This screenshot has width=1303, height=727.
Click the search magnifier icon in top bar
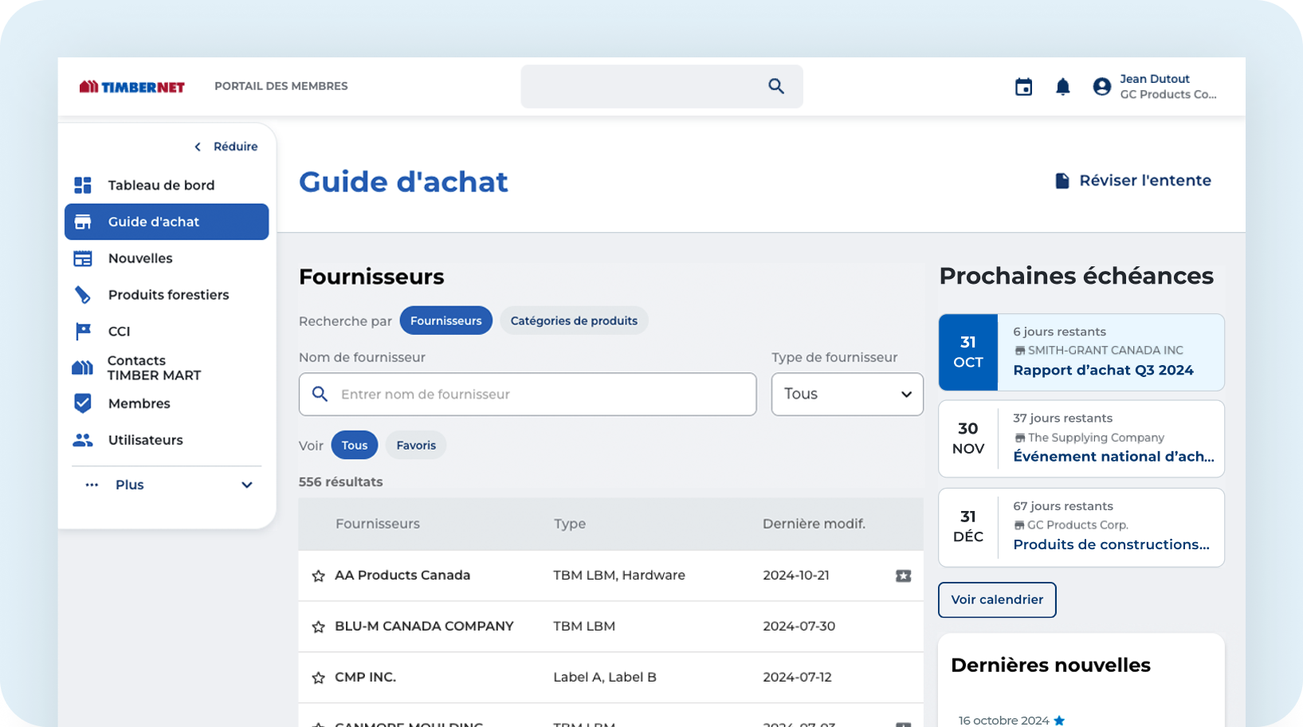coord(776,86)
